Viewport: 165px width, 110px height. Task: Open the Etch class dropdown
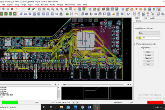click(x=149, y=33)
